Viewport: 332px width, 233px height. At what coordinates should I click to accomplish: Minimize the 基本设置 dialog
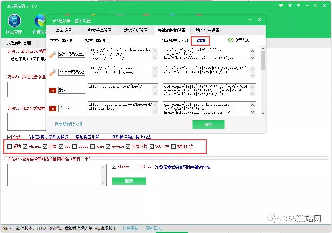(x=250, y=20)
